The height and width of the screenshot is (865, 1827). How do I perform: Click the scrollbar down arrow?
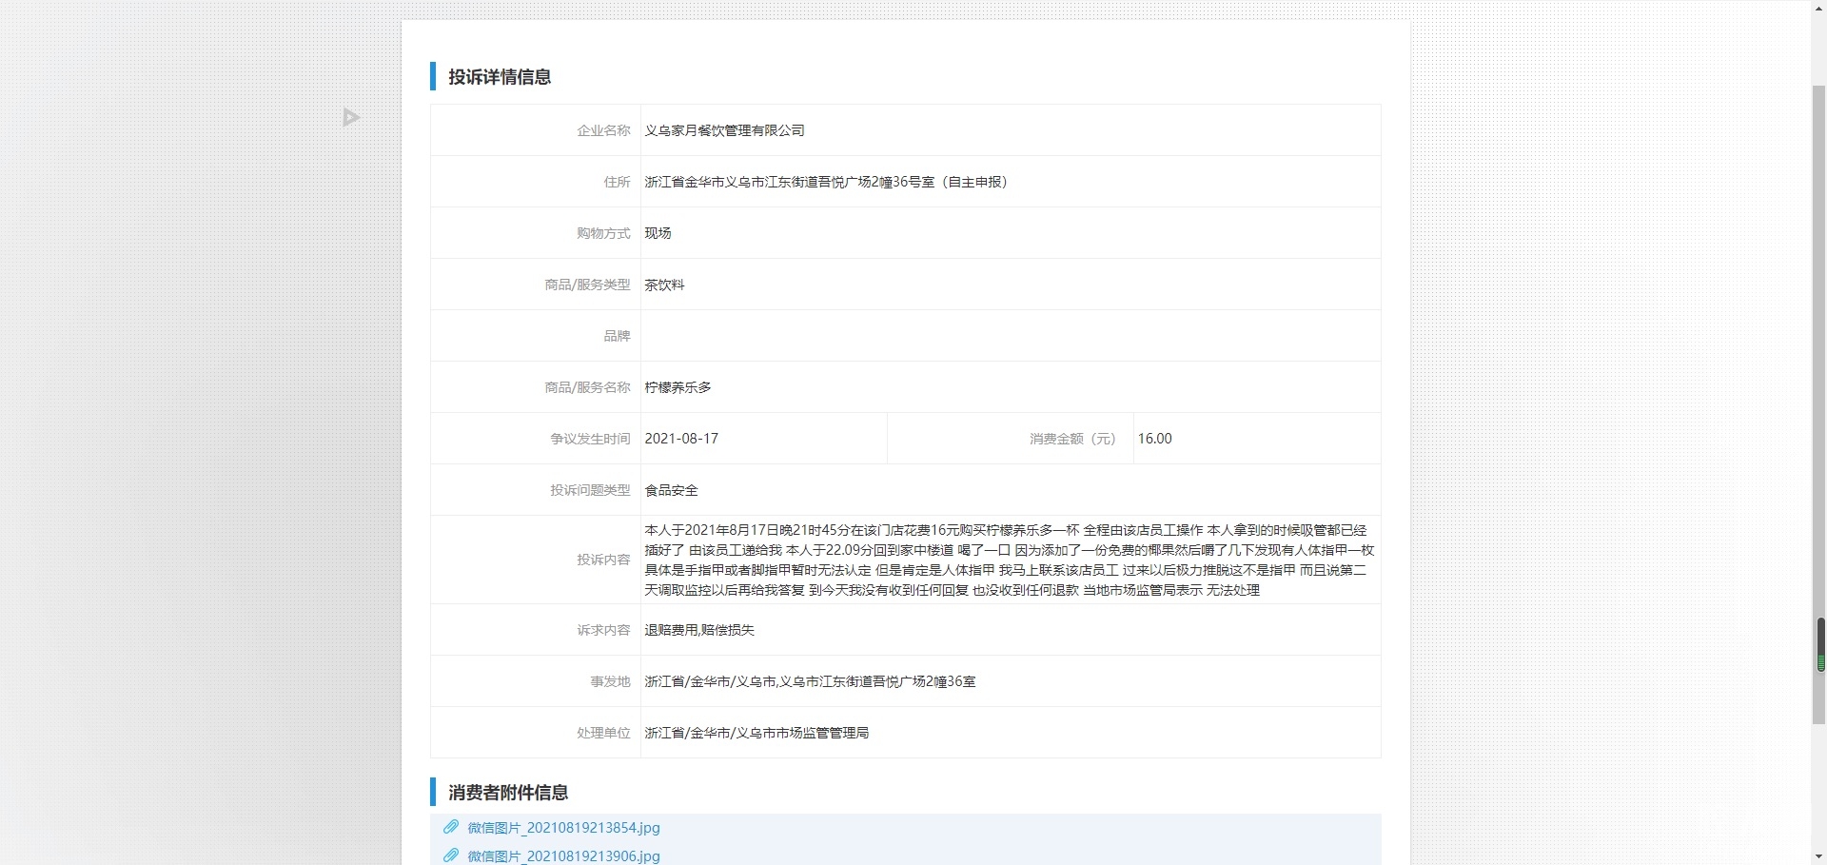(x=1818, y=857)
